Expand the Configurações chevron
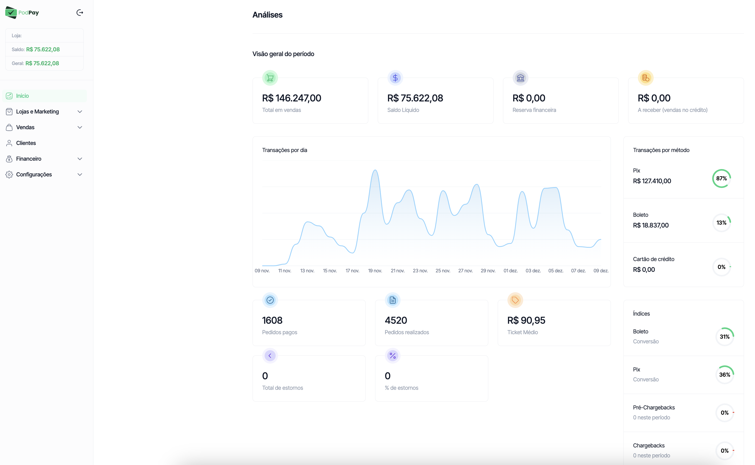The width and height of the screenshot is (755, 465). pos(80,174)
